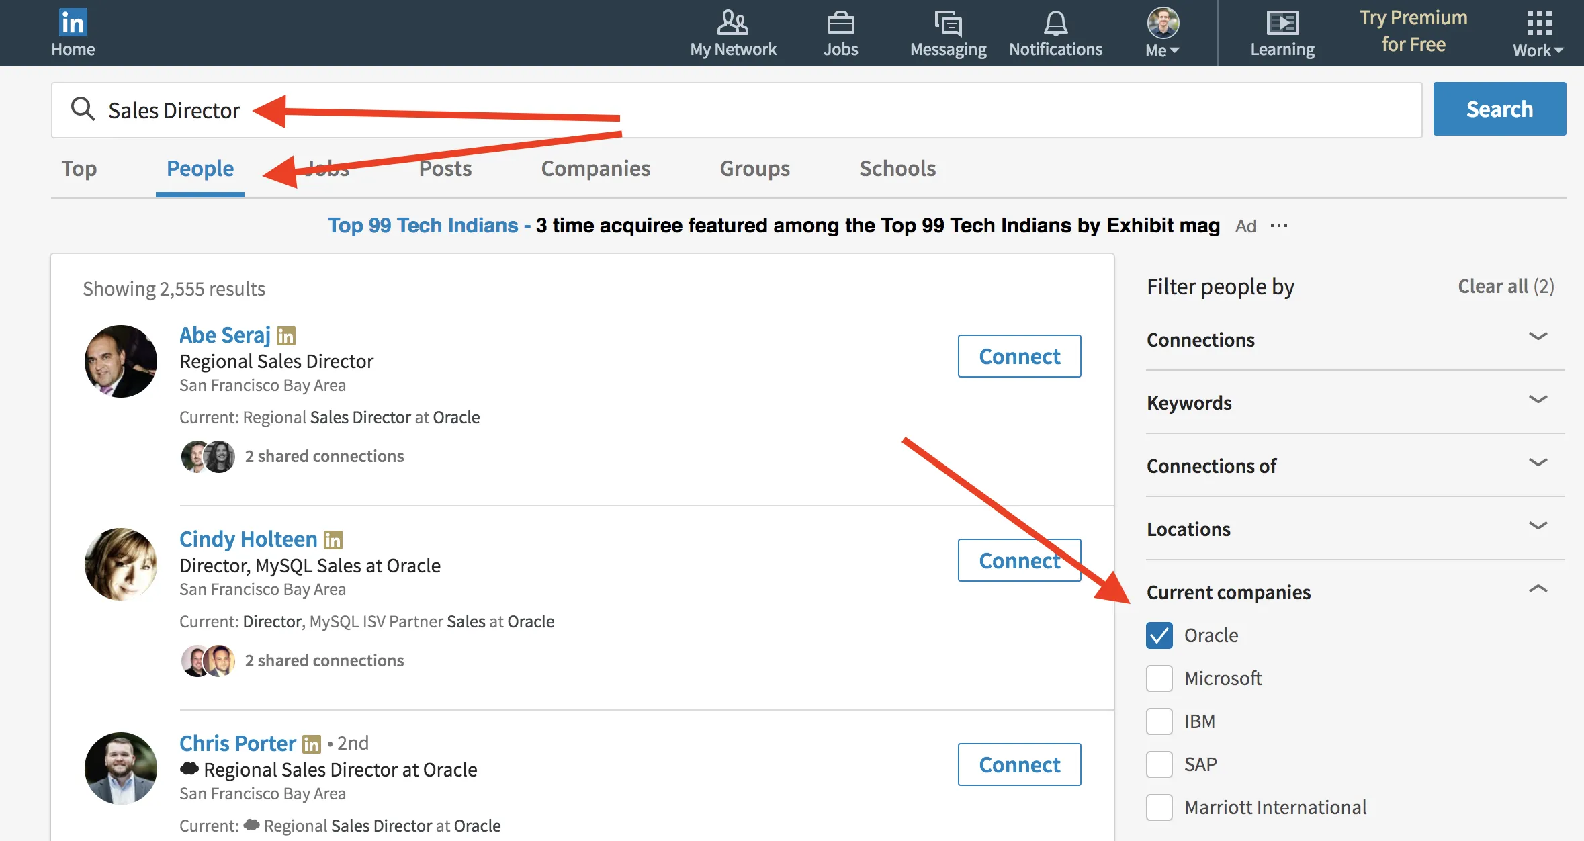
Task: Click Connect for Abe Seraj
Action: coord(1018,356)
